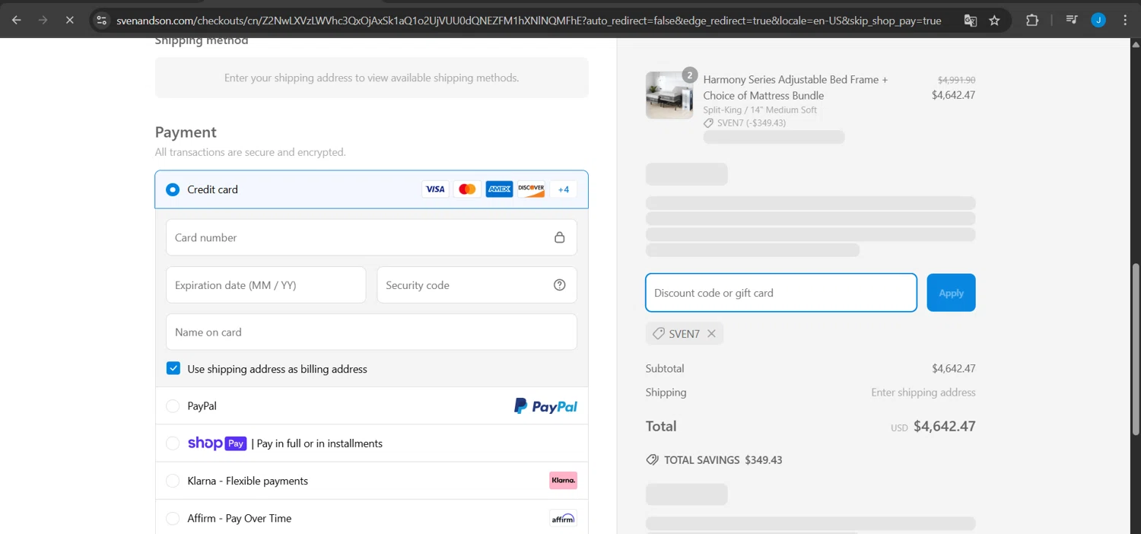Click the Affirm logo
Image resolution: width=1141 pixels, height=534 pixels.
pyautogui.click(x=563, y=518)
